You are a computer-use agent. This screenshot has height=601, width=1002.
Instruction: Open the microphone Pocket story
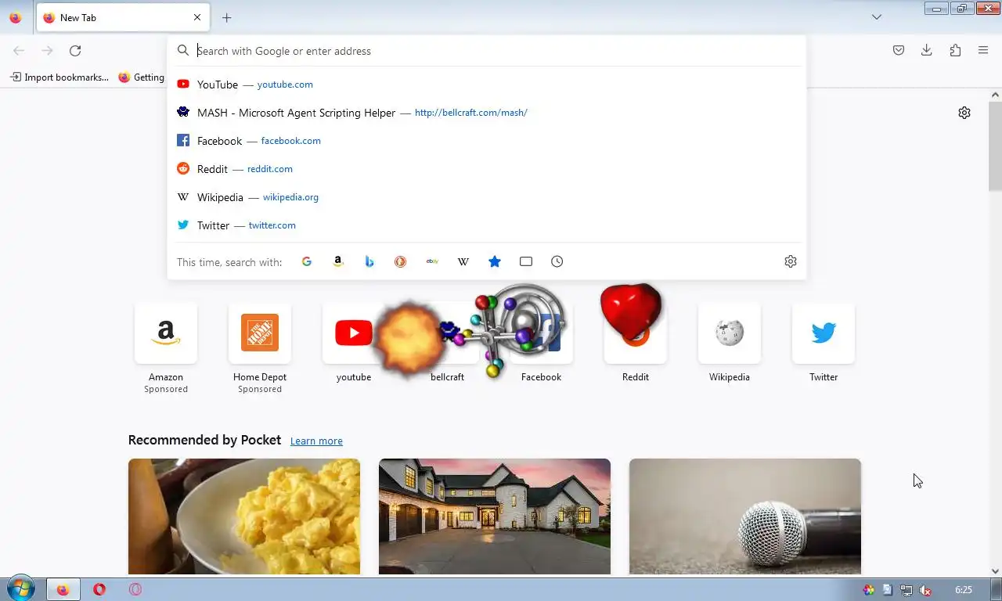point(745,516)
